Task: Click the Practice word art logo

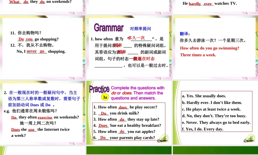Action: pyautogui.click(x=99, y=89)
